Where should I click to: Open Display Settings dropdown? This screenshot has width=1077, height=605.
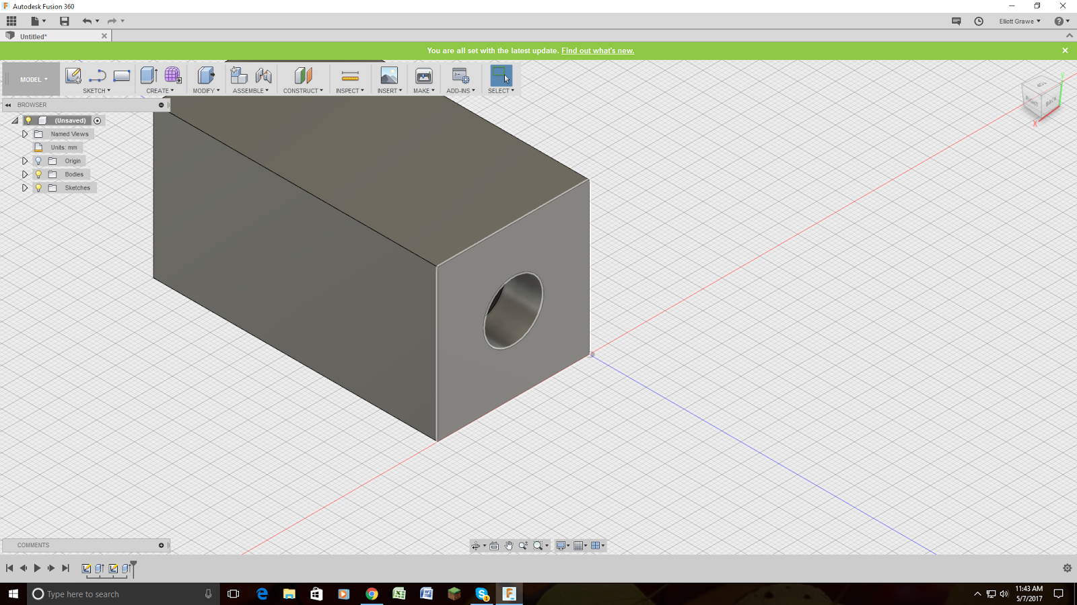[563, 545]
